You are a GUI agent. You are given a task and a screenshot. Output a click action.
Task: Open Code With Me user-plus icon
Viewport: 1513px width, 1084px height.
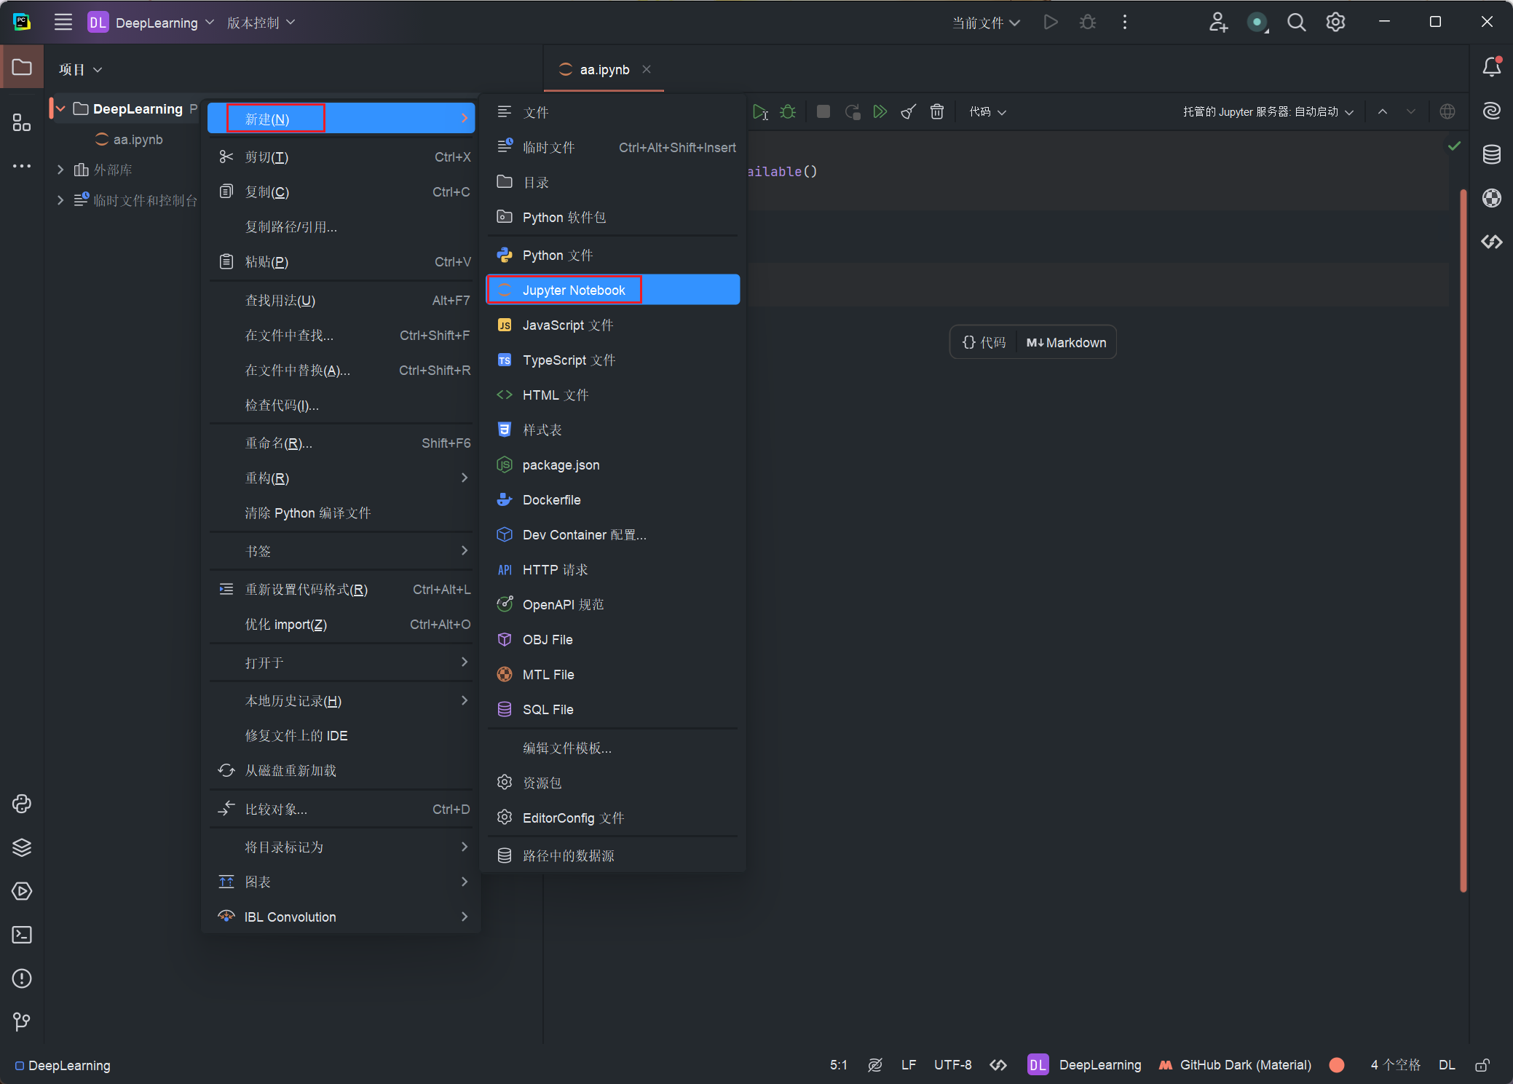(x=1218, y=23)
